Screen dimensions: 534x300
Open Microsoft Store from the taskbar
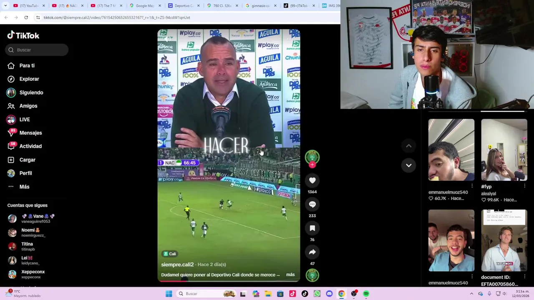point(280,294)
